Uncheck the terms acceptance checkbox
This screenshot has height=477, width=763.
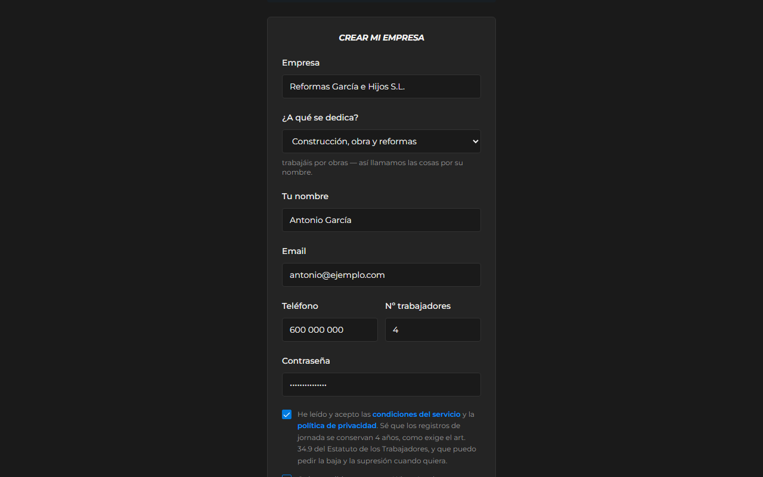(287, 414)
